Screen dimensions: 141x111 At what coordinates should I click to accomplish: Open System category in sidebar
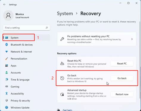pos(26,37)
